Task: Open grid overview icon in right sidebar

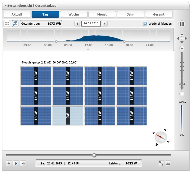Action: pos(182,24)
